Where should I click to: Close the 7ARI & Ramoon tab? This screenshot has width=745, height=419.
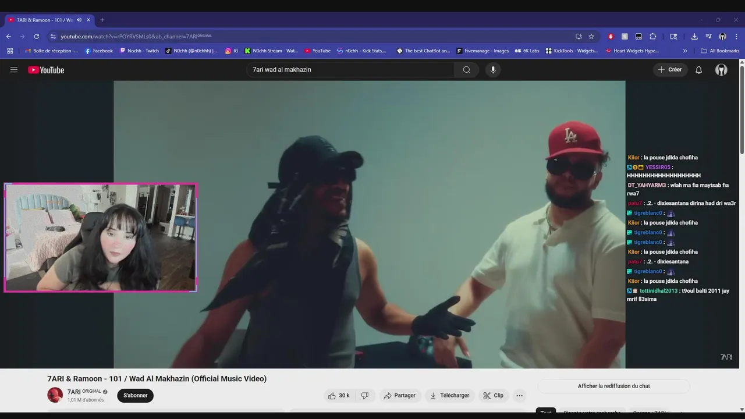click(x=88, y=20)
